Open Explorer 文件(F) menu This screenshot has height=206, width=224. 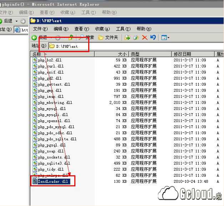[40, 29]
